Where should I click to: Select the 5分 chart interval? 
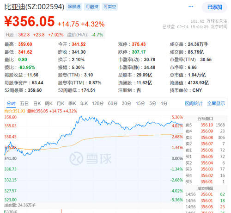tap(153, 103)
